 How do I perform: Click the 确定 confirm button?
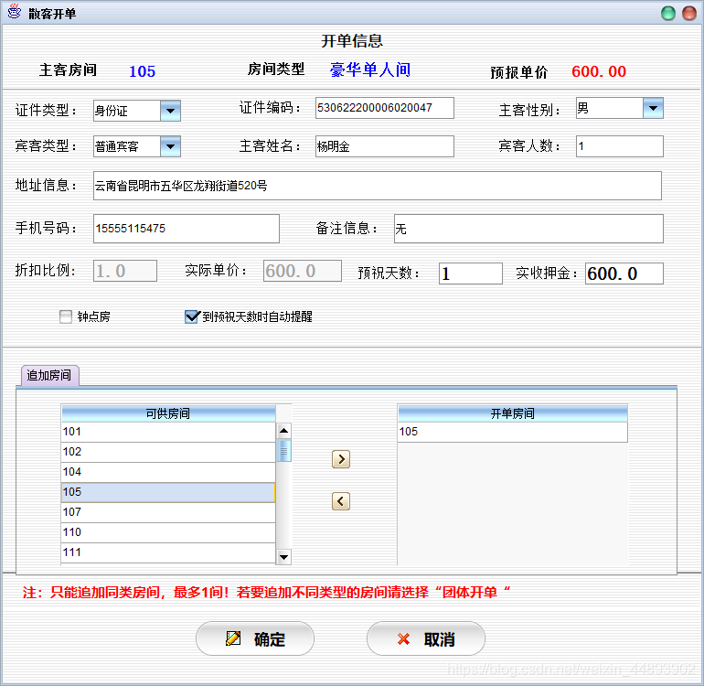(254, 638)
